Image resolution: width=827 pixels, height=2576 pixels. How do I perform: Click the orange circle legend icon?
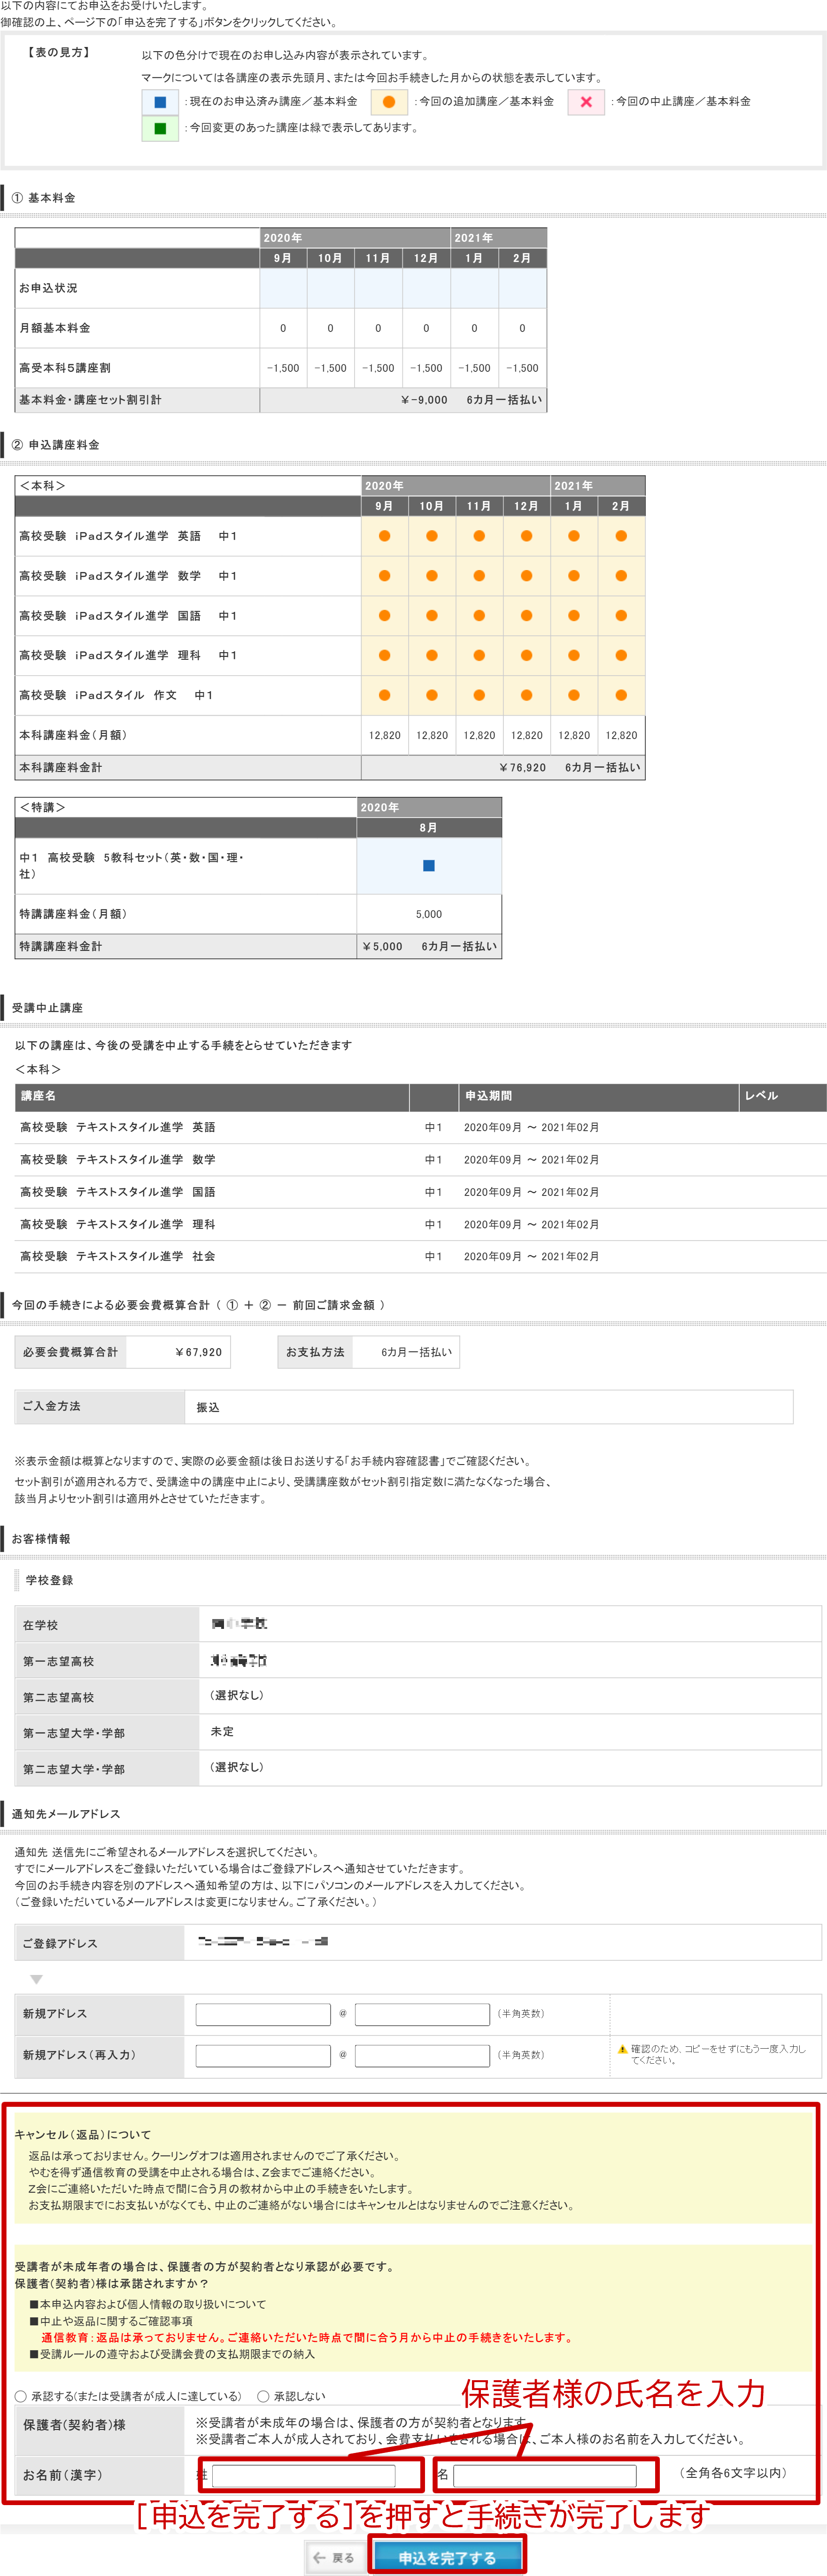click(389, 102)
